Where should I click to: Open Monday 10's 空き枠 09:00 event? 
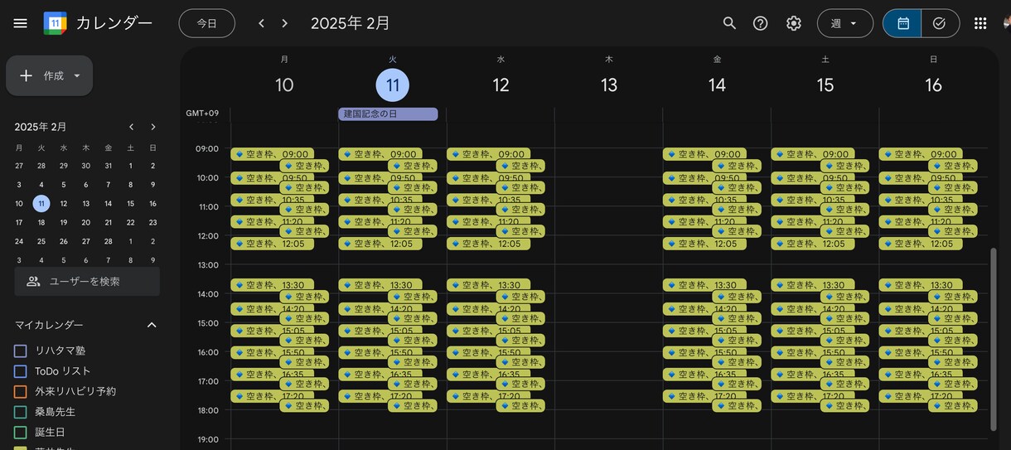coord(273,154)
